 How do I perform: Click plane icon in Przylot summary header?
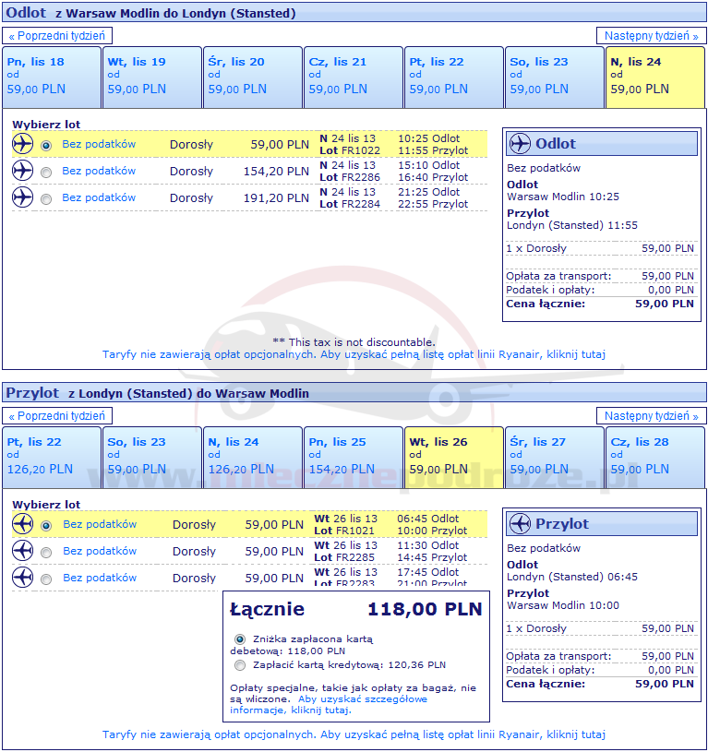pyautogui.click(x=520, y=524)
